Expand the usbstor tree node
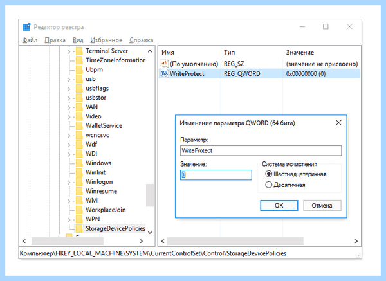 tap(69, 98)
